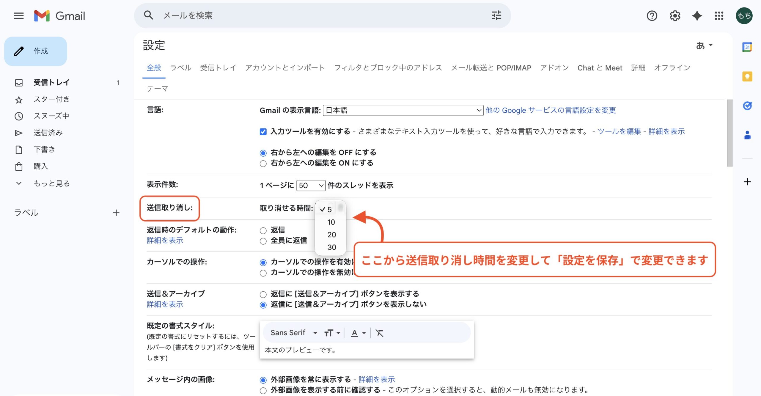
Task: Switch to the Labels settings tab
Action: pos(180,68)
